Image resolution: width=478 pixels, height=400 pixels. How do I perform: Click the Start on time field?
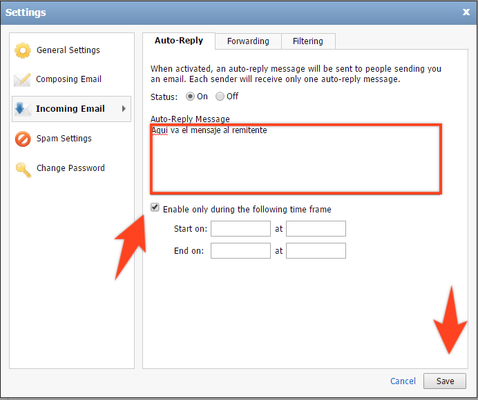coord(316,228)
